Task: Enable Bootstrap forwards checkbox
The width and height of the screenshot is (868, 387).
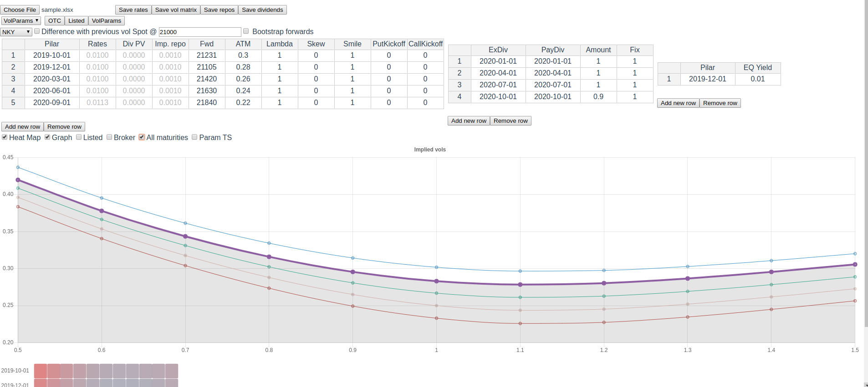Action: pyautogui.click(x=246, y=31)
